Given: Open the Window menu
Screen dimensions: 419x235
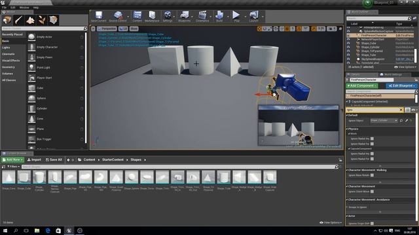Looking at the screenshot, I should point(24,7).
